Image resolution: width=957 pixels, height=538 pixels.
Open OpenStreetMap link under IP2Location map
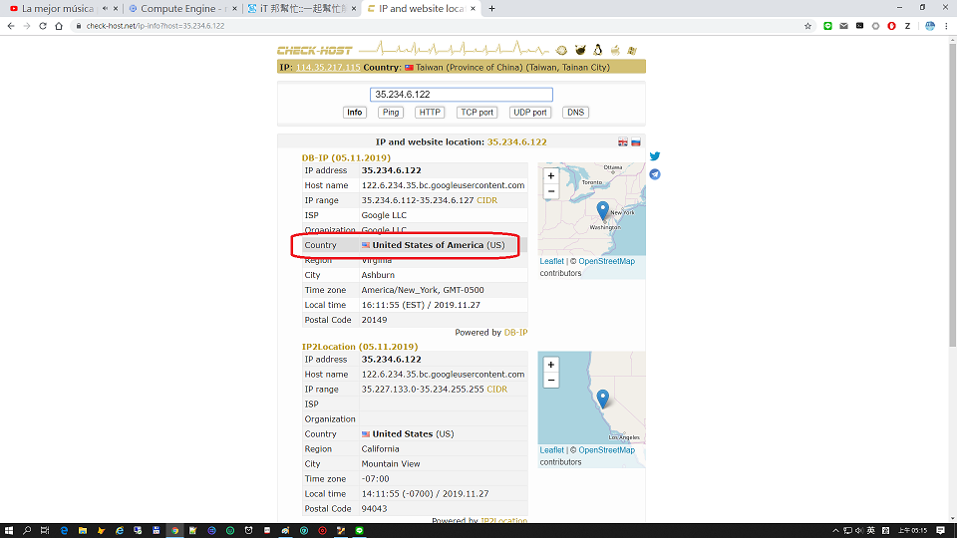click(x=607, y=450)
